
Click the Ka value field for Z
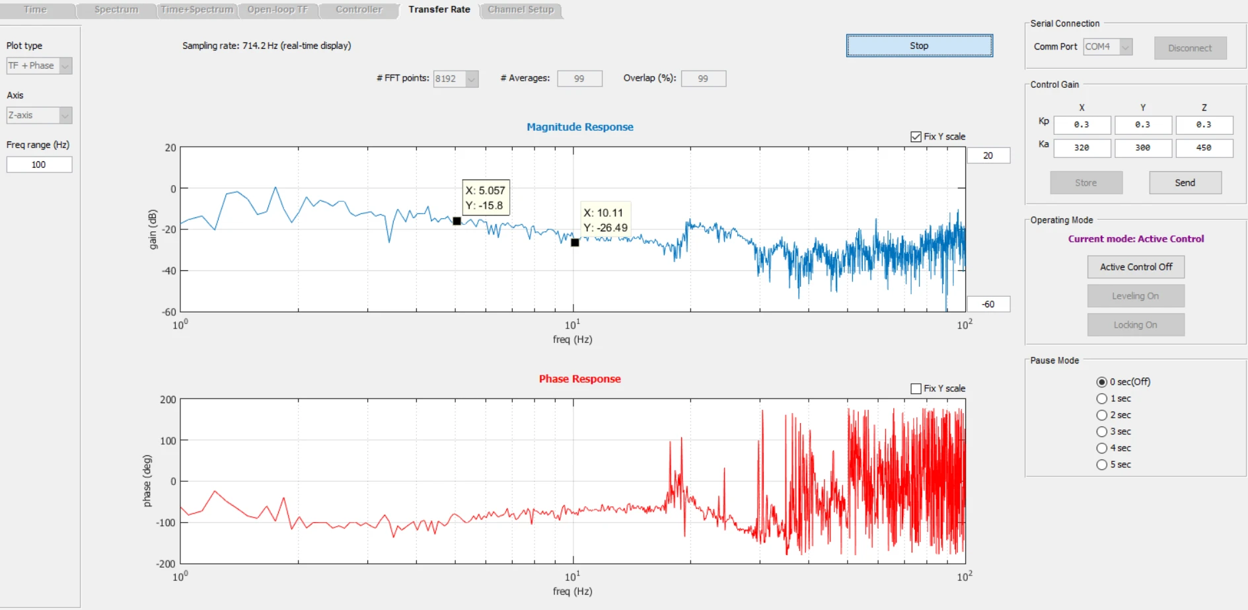point(1204,148)
